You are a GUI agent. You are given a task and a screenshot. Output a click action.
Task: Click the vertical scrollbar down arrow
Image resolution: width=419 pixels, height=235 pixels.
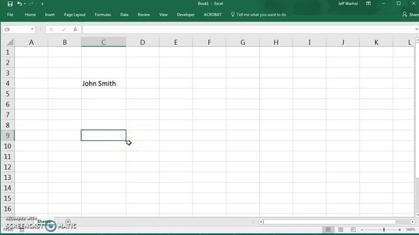tap(417, 215)
